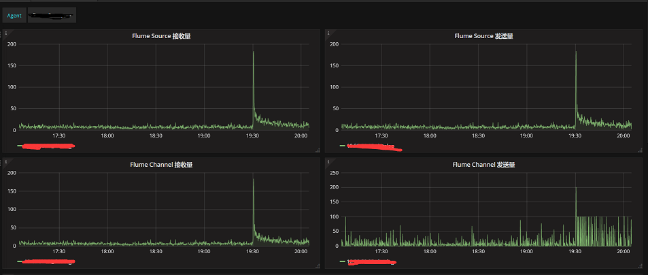Image resolution: width=648 pixels, height=275 pixels.
Task: Show info icon of Flume Source 接收量 panel
Action: pyautogui.click(x=5, y=33)
